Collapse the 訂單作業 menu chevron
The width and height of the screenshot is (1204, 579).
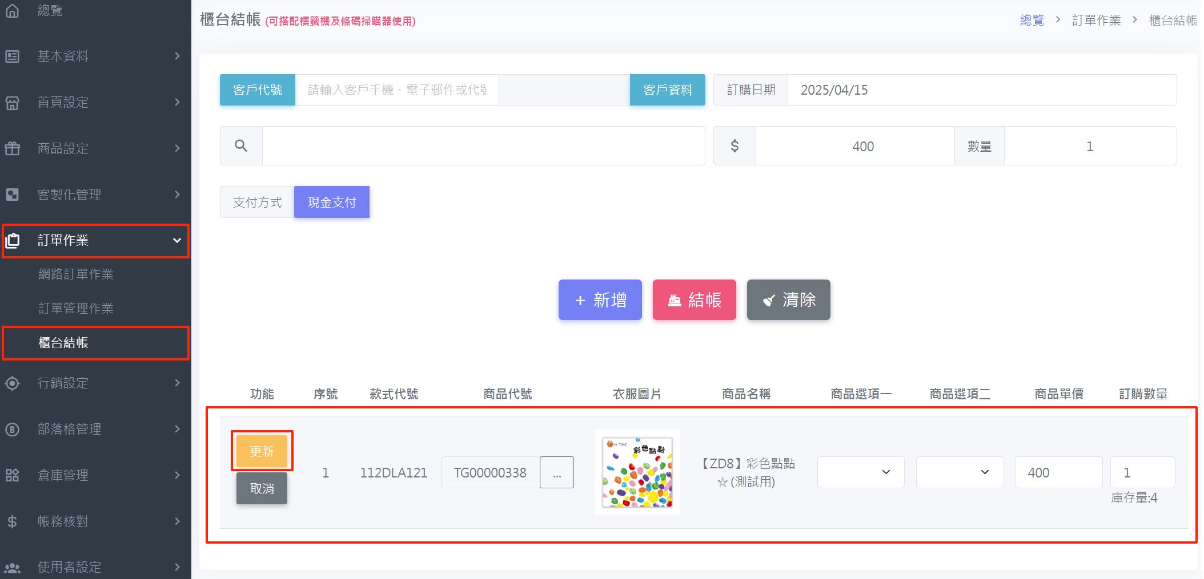pos(177,241)
